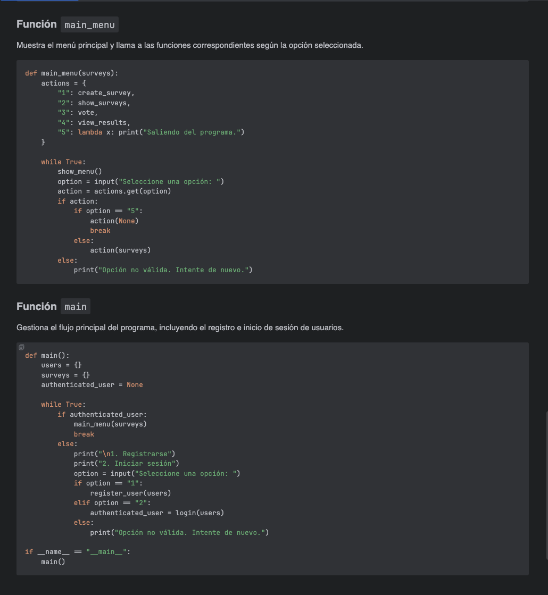Screen dimensions: 548x595
Task: Click the 'Función main_menu' heading
Action: coord(68,24)
